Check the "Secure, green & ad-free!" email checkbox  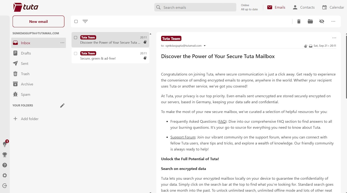pos(76,53)
